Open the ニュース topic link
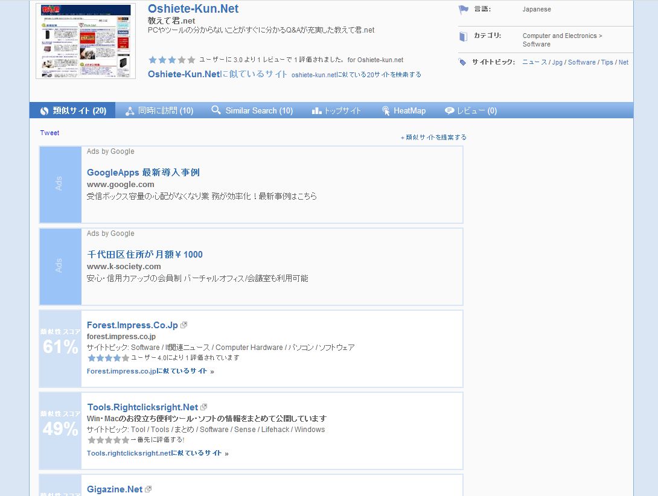Image resolution: width=658 pixels, height=496 pixels. (534, 62)
